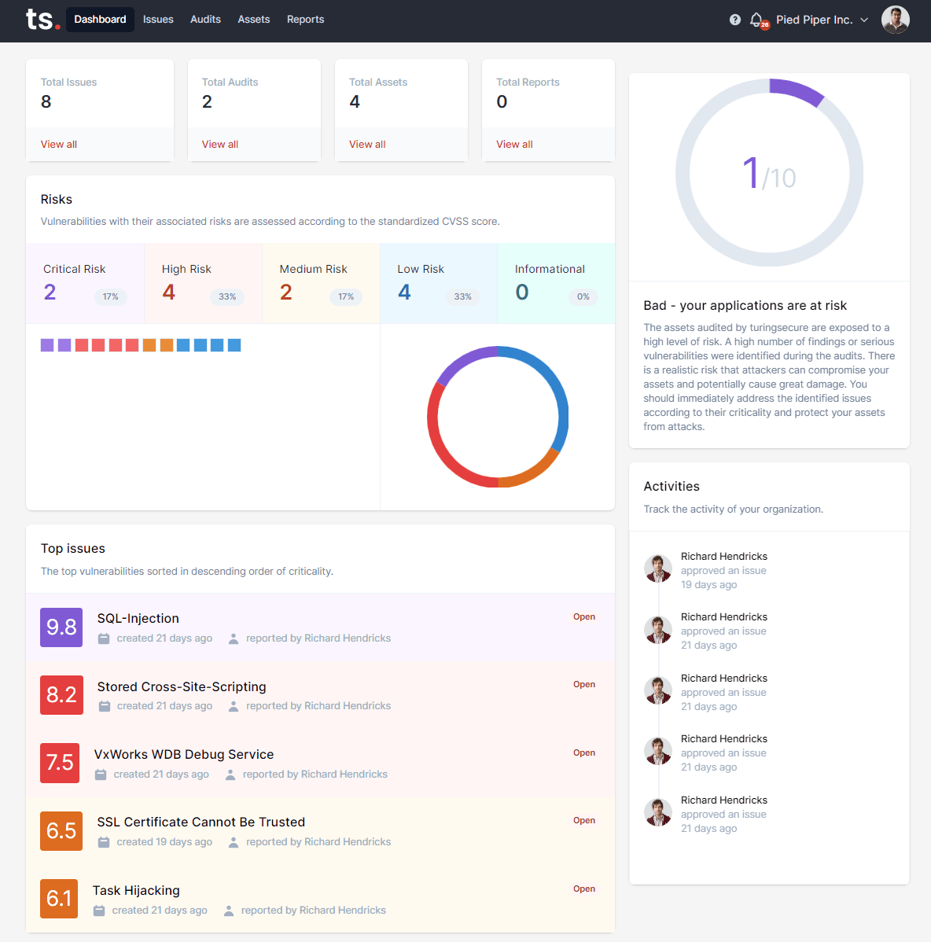Click the first purple risk square
Viewport: 931px width, 942px height.
click(x=47, y=345)
